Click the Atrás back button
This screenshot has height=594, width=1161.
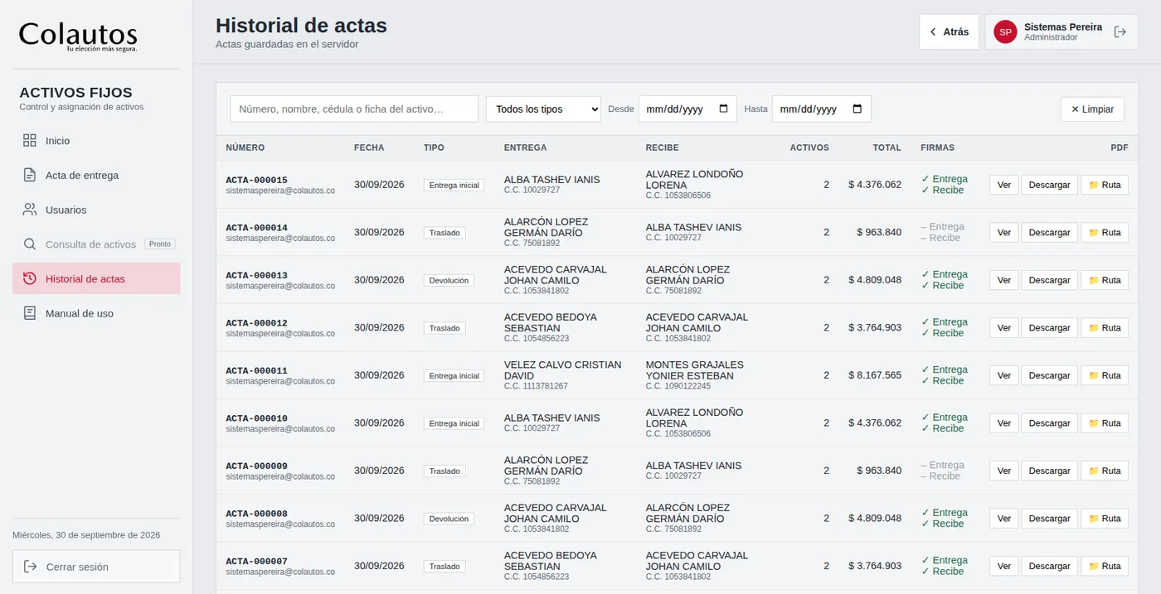949,31
